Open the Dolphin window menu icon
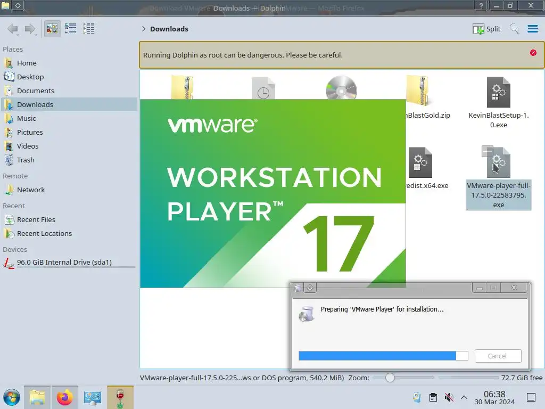 pos(5,5)
